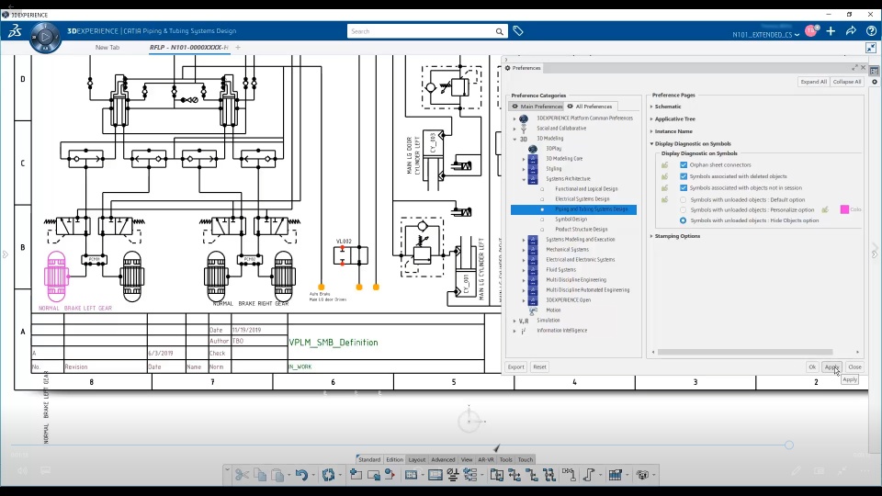Click the Collapse All button
This screenshot has height=496, width=882.
point(846,82)
